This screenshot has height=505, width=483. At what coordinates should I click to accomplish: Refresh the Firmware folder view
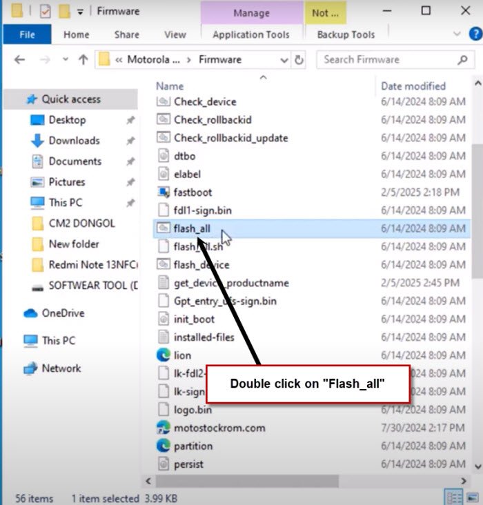299,60
